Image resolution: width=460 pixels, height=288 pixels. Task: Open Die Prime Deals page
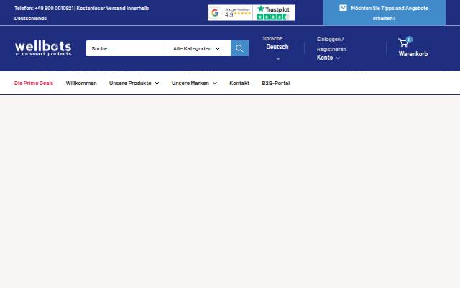[x=34, y=84]
